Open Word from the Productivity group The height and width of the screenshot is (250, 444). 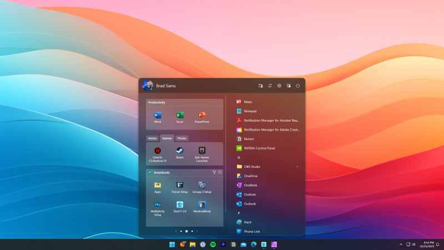(x=158, y=116)
